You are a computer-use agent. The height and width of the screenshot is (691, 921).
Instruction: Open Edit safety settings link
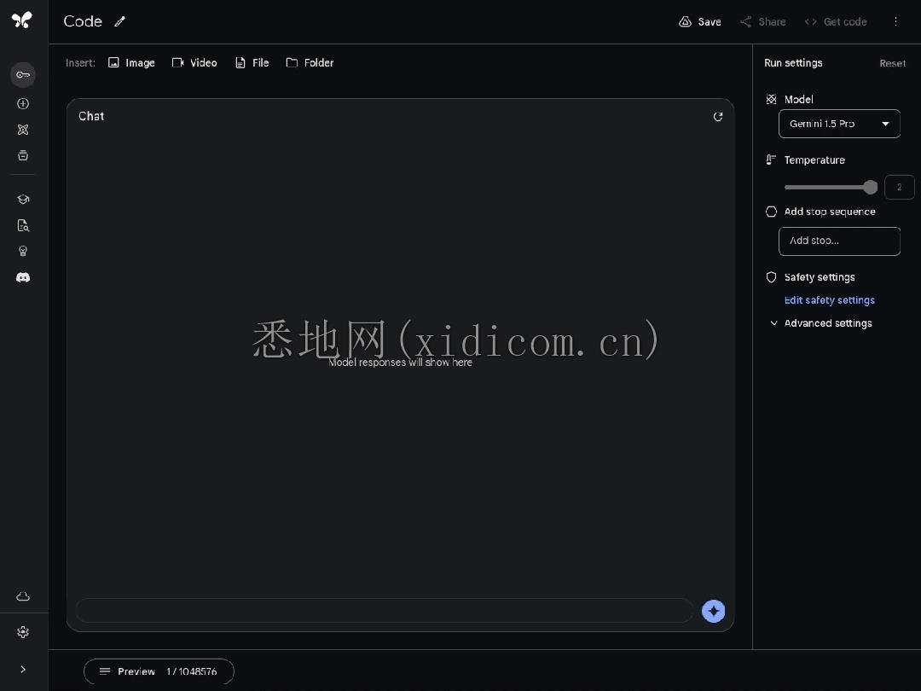[x=829, y=300]
